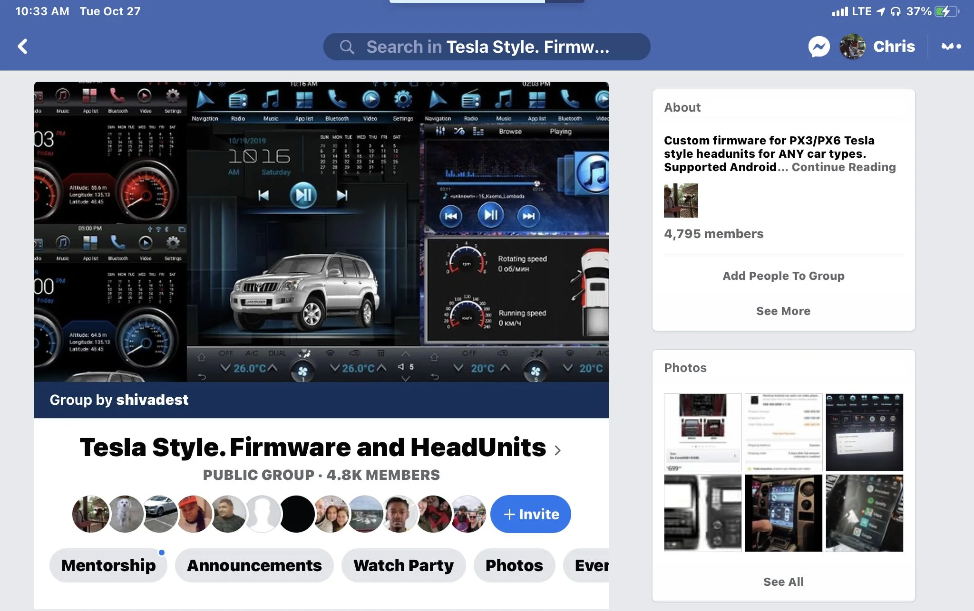
Task: Click the Invite button
Action: coord(531,514)
